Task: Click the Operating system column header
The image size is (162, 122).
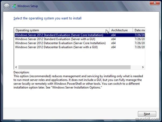Action: (x=62, y=30)
